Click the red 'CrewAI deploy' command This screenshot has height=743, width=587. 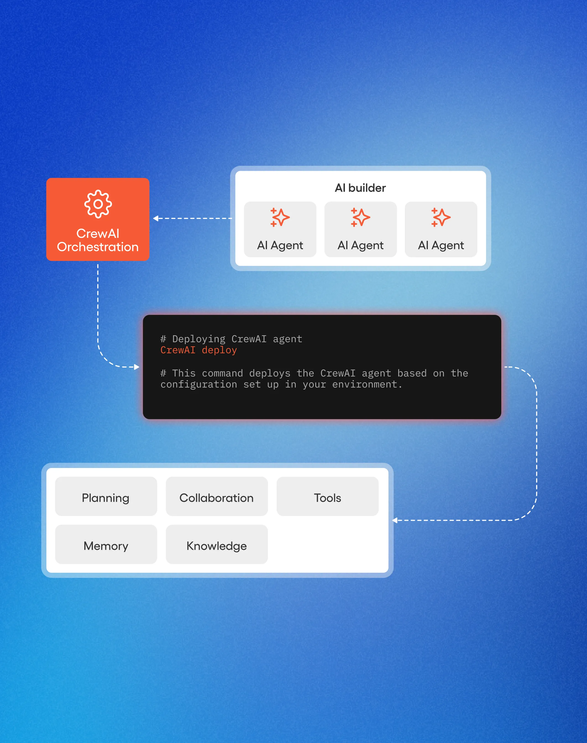(199, 350)
